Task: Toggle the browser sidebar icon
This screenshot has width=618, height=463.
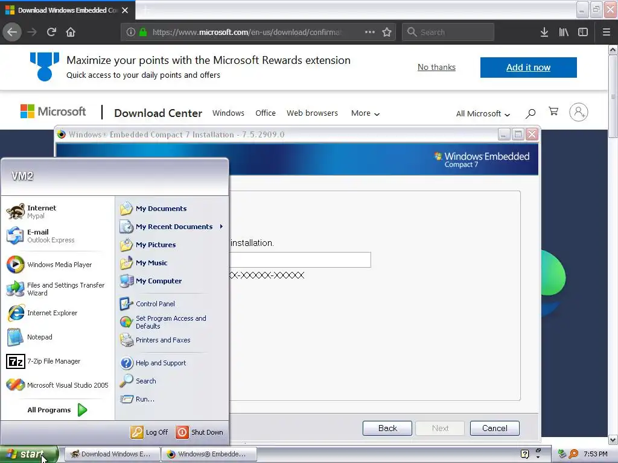Action: click(583, 32)
